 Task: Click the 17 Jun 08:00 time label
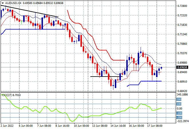[155, 126]
